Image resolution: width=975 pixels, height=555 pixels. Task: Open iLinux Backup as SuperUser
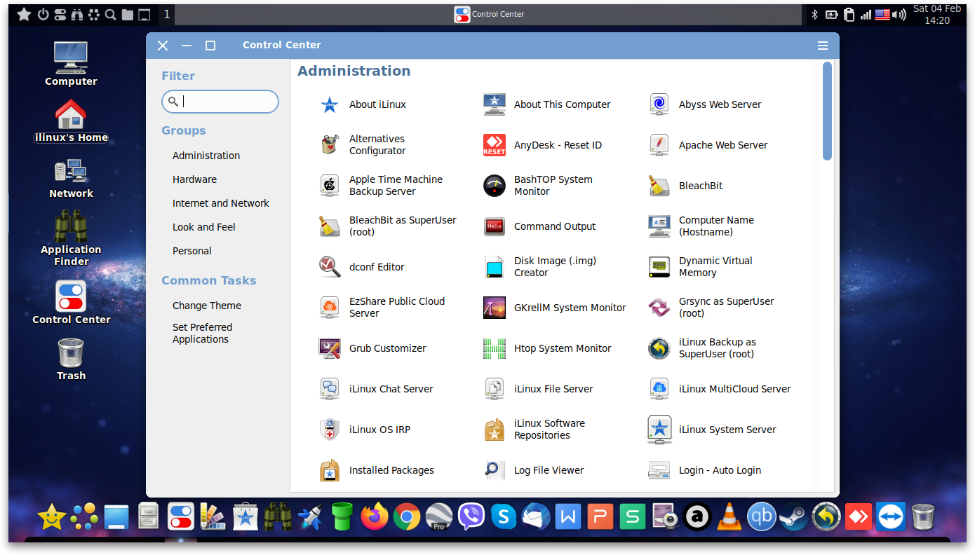(x=702, y=348)
